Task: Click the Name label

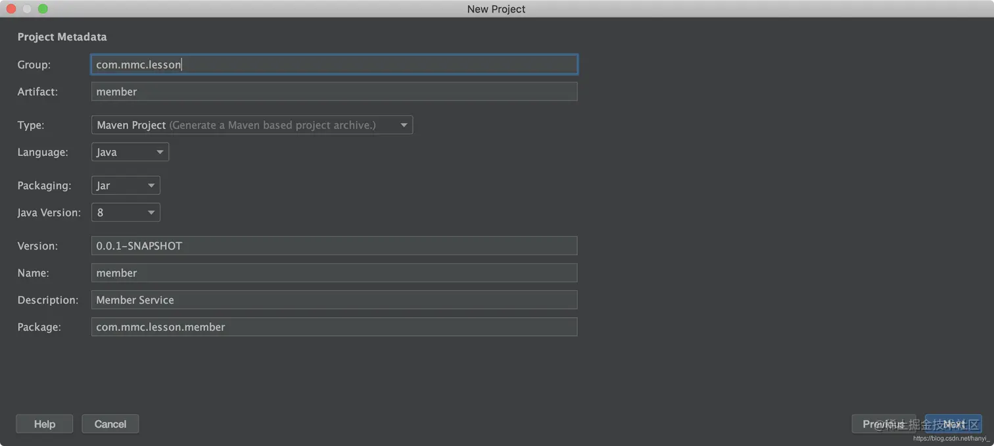Action: pos(34,272)
